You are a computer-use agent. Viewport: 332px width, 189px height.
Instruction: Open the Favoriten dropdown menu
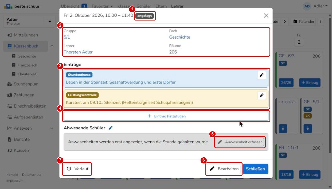point(102,6)
